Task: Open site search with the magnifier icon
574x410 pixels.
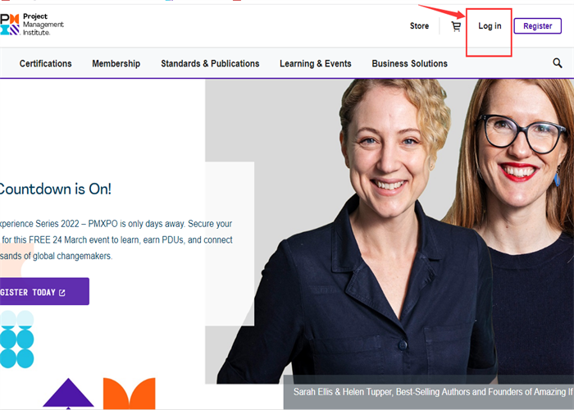Action: pyautogui.click(x=558, y=63)
